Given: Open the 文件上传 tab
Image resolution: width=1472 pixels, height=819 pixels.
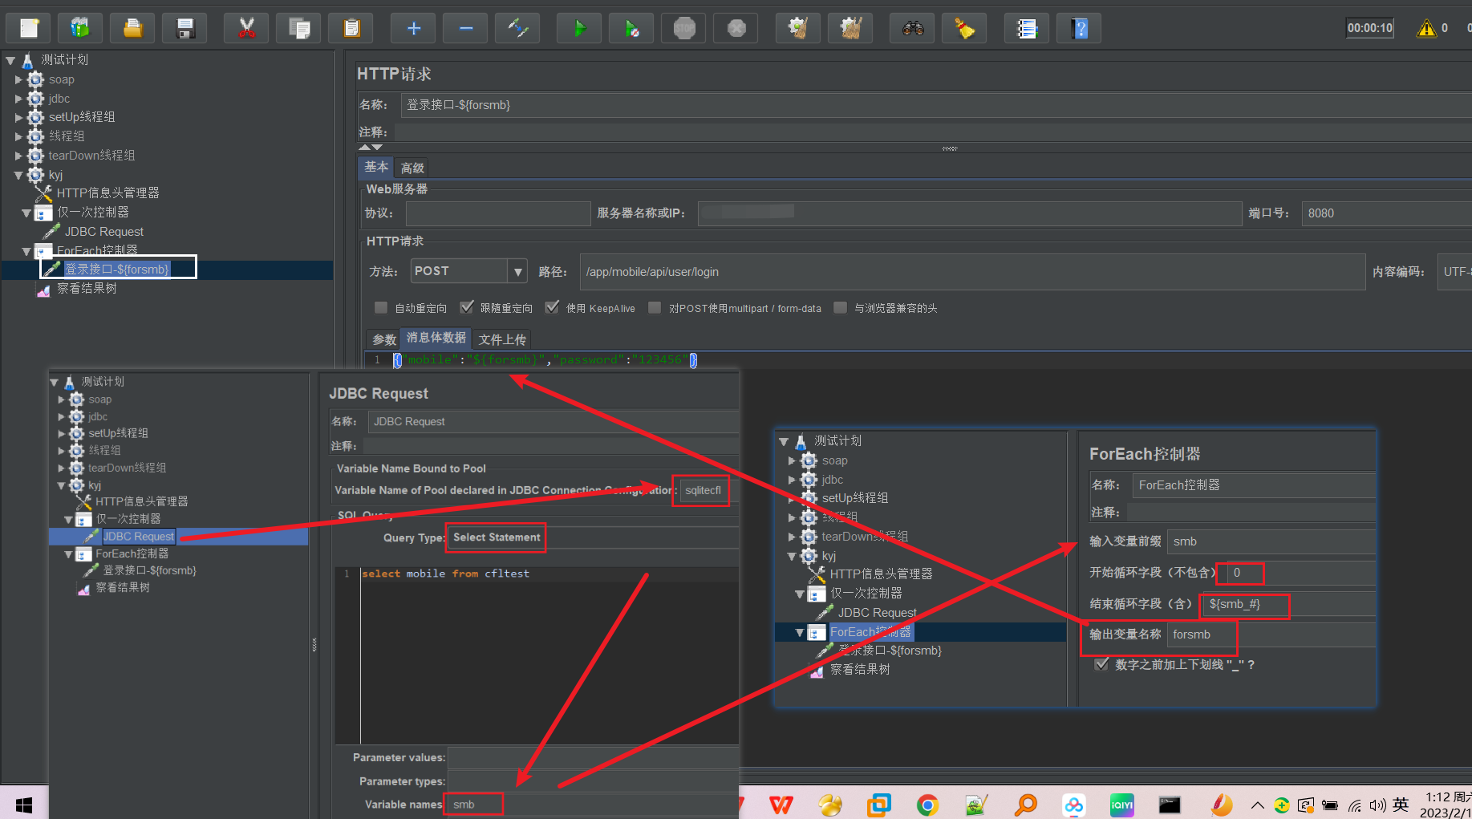Looking at the screenshot, I should click(502, 339).
